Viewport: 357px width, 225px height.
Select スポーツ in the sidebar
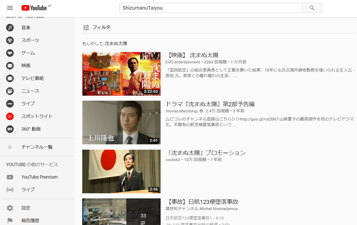(30, 40)
